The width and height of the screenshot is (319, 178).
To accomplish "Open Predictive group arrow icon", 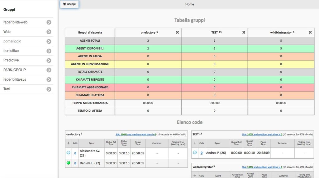I will [x=49, y=60].
